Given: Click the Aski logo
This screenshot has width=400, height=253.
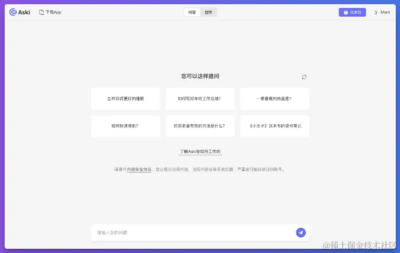Looking at the screenshot, I should [x=20, y=12].
